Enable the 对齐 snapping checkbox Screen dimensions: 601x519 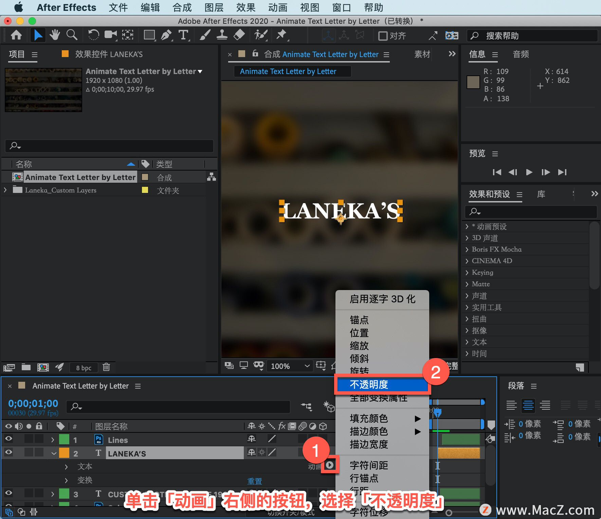click(383, 36)
